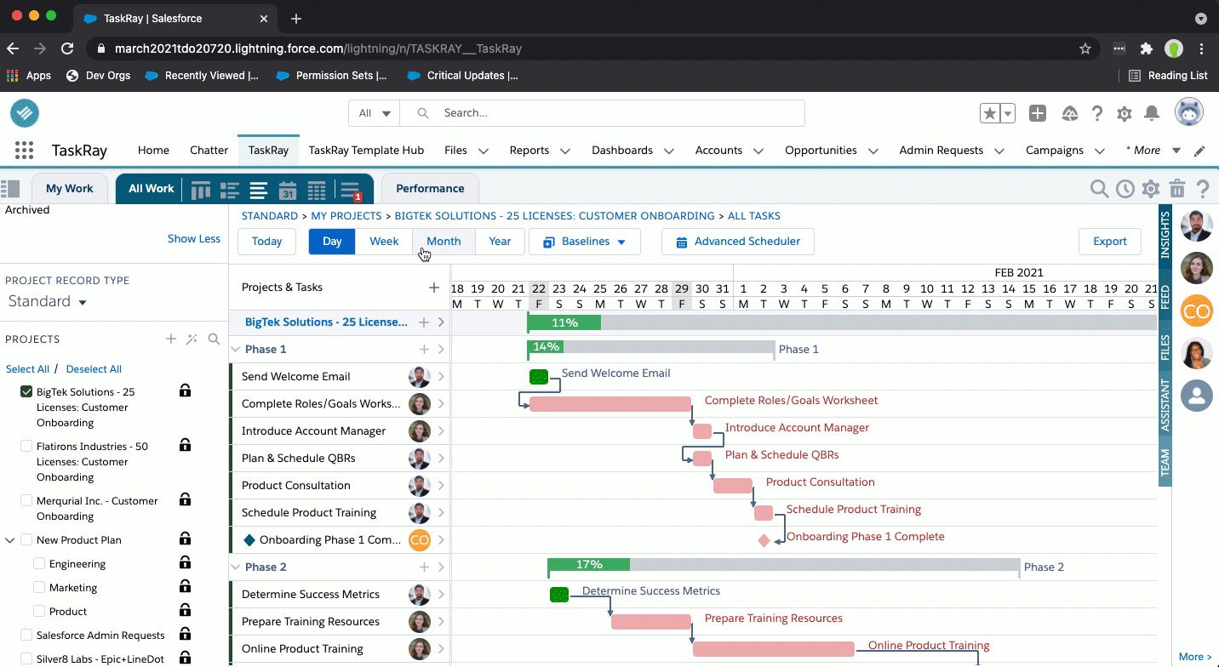
Task: Collapse the Phase 2 group
Action: click(236, 567)
